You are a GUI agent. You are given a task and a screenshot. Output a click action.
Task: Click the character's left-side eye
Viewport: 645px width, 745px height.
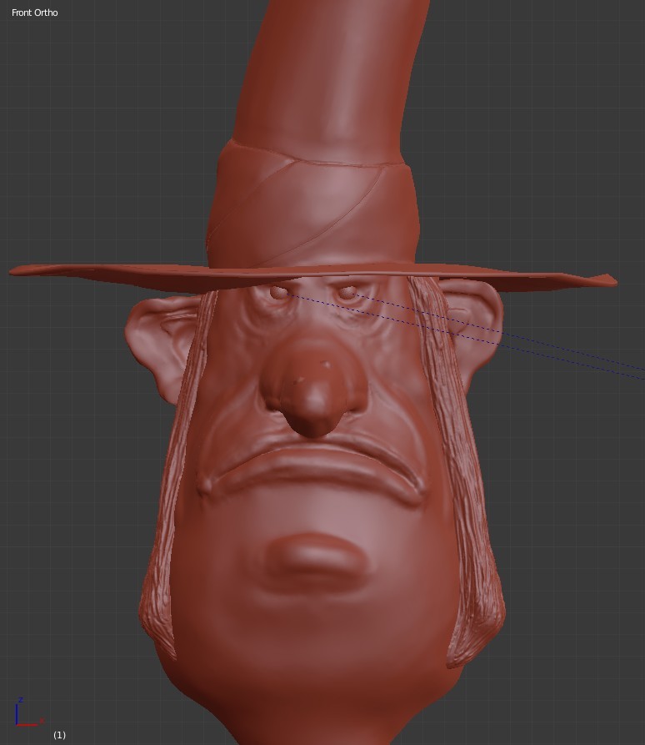coord(278,292)
